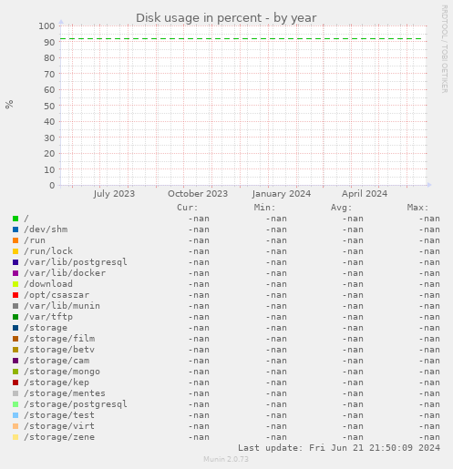This screenshot has width=453, height=469.
Task: Select the /var/lib/munin legend label
Action: click(62, 306)
